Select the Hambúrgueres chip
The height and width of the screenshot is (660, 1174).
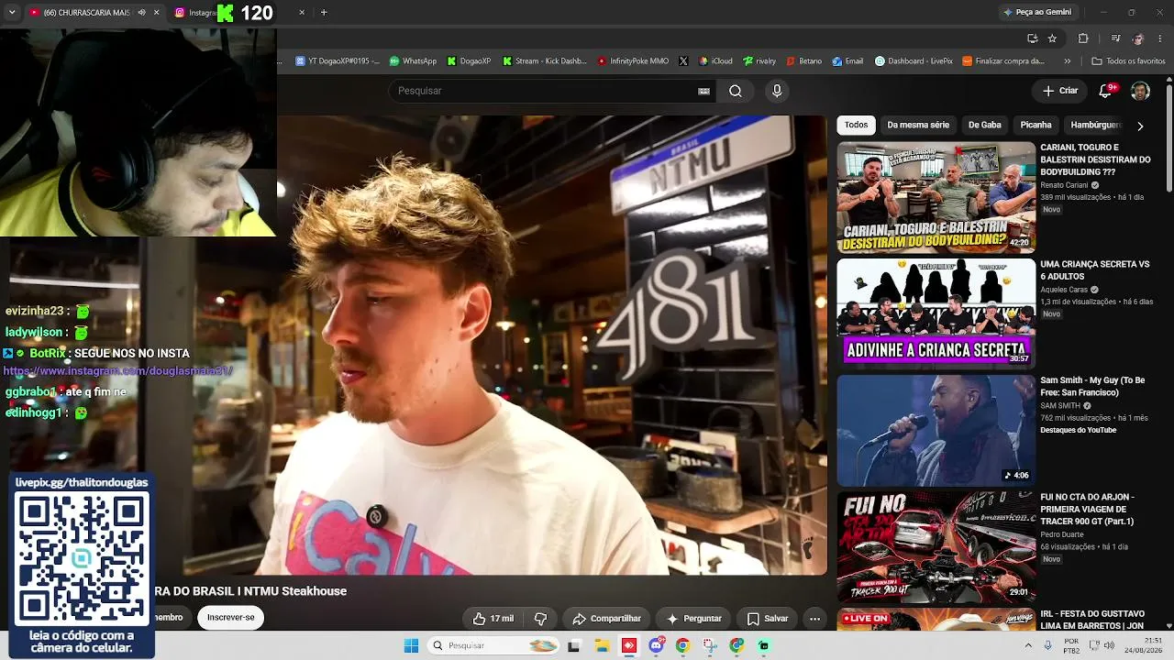[x=1094, y=125]
